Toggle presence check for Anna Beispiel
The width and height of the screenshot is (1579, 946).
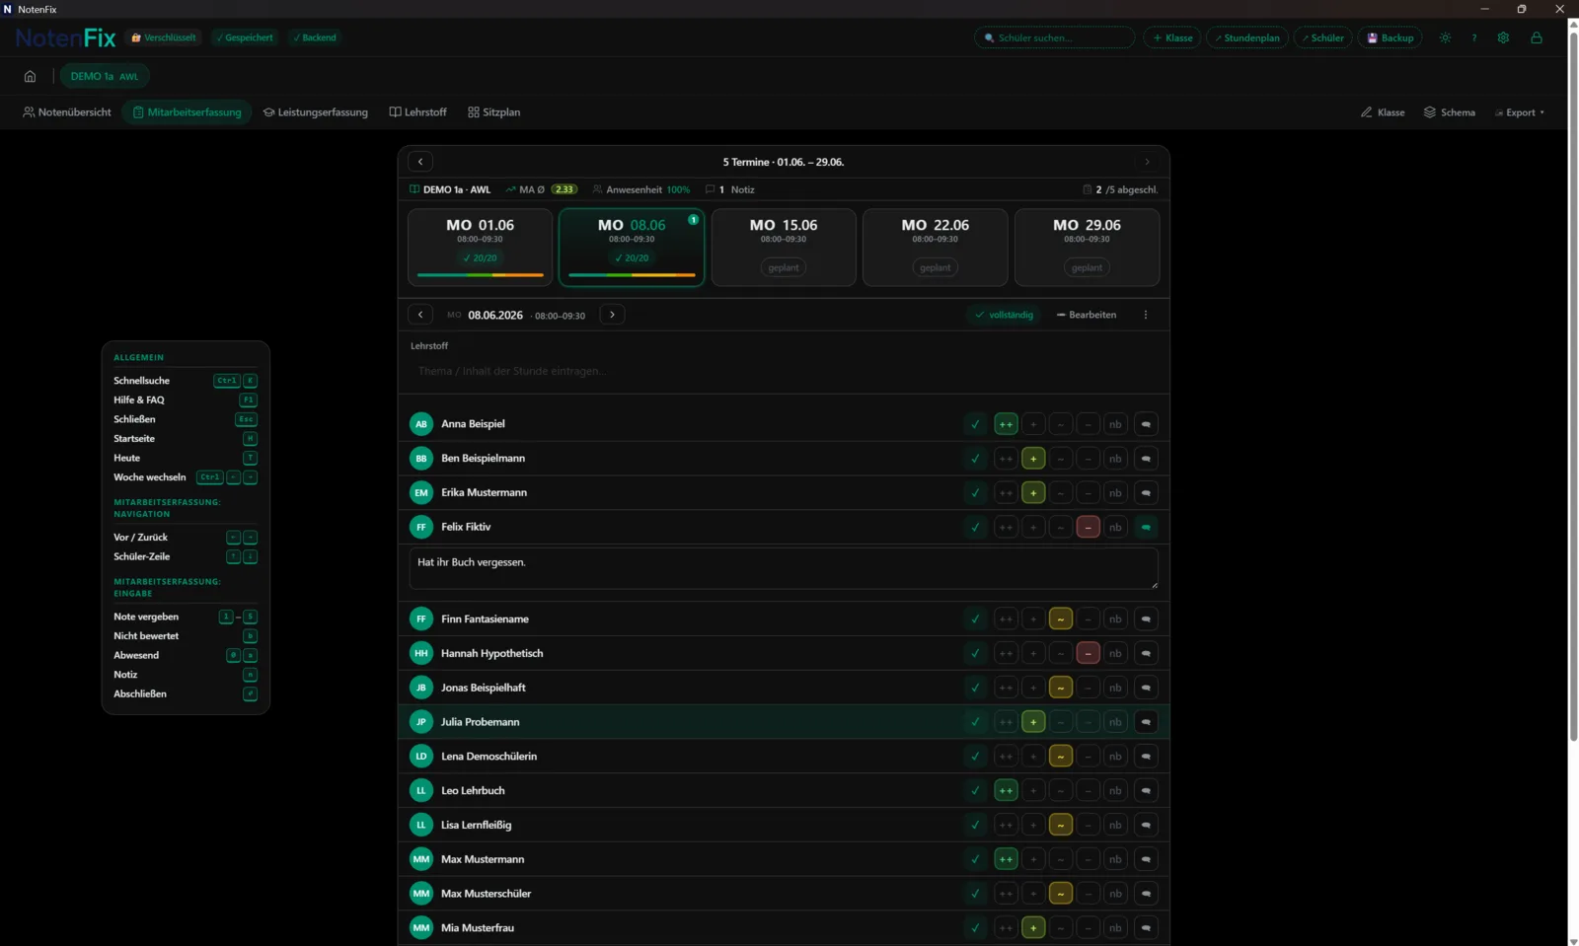[975, 424]
